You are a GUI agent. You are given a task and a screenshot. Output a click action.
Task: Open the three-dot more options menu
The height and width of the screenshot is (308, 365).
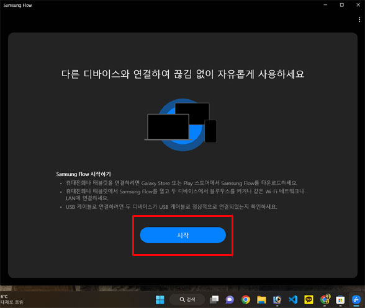click(359, 20)
